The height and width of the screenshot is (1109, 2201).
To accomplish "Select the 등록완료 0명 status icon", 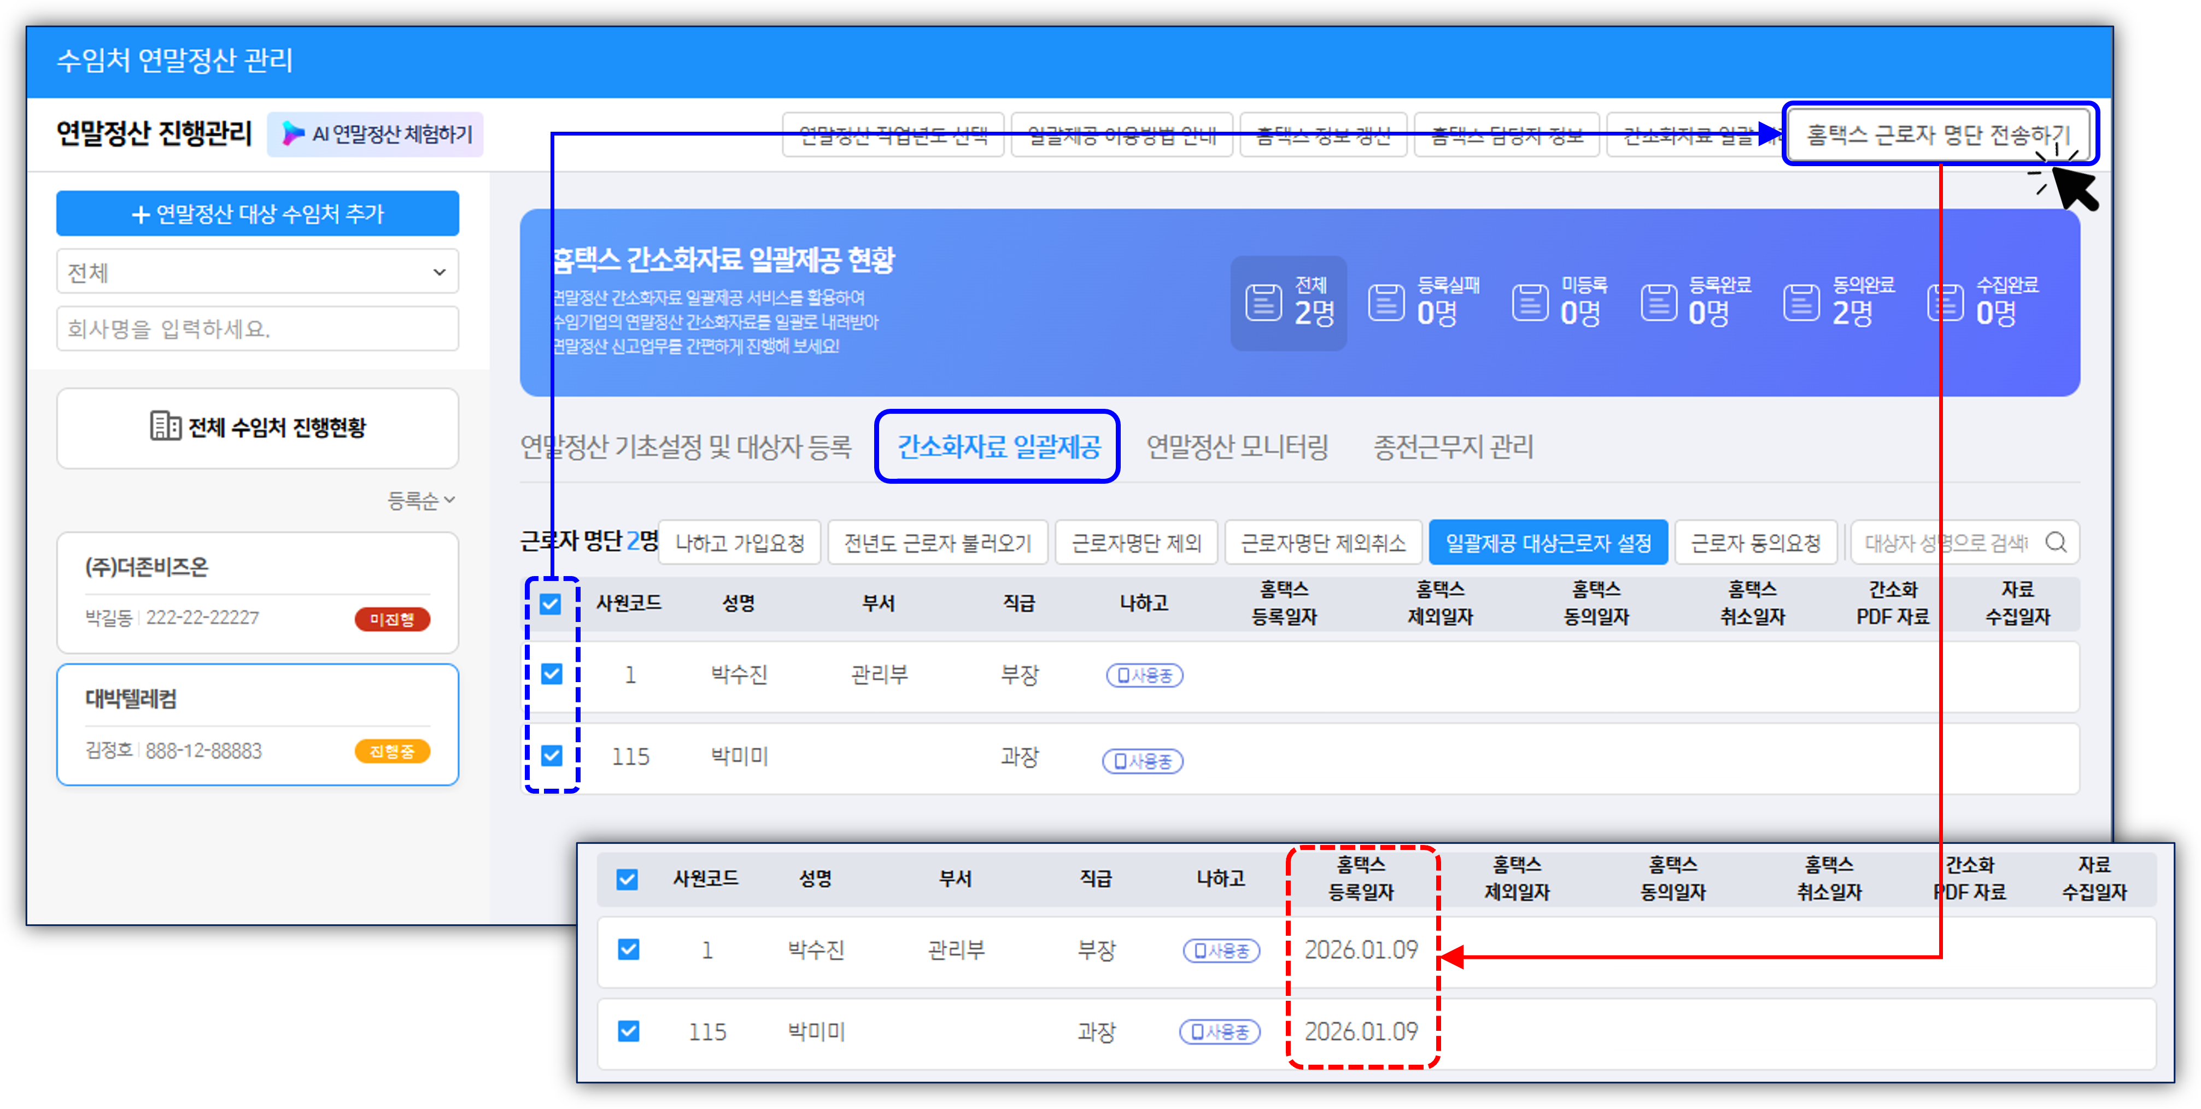I will click(1659, 302).
